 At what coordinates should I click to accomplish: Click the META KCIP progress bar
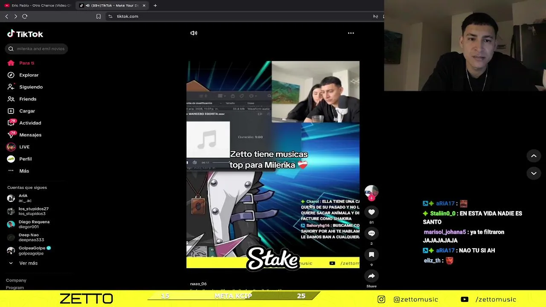(x=233, y=296)
